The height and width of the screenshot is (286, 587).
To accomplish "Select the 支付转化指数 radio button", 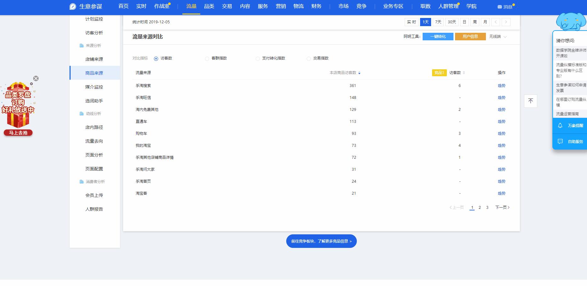I will tap(258, 59).
